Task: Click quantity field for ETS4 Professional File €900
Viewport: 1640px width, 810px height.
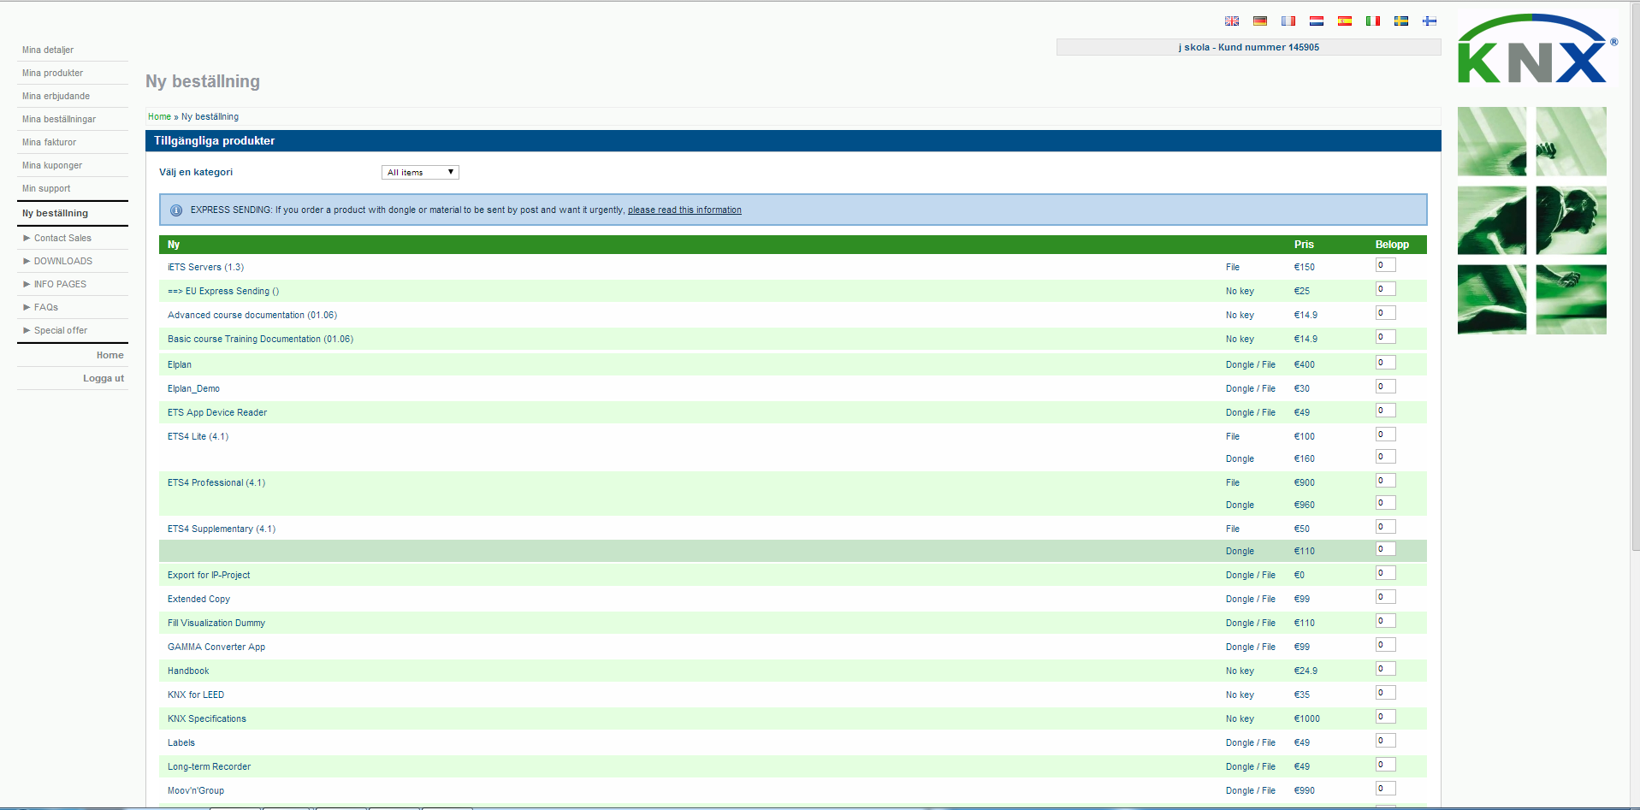Action: pyautogui.click(x=1386, y=481)
